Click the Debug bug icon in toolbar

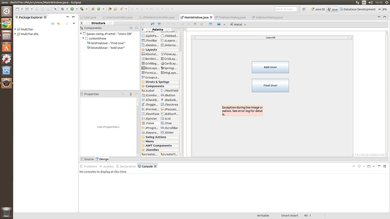pos(63,9)
